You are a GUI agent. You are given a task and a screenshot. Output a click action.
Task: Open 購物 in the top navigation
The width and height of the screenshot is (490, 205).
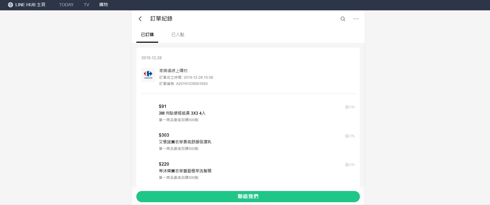tap(103, 5)
